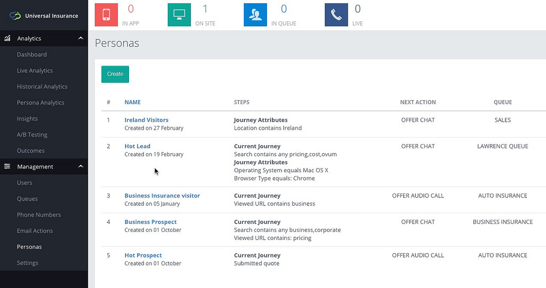Collapse the Analytics section chevron
This screenshot has height=288, width=546.
(81, 38)
